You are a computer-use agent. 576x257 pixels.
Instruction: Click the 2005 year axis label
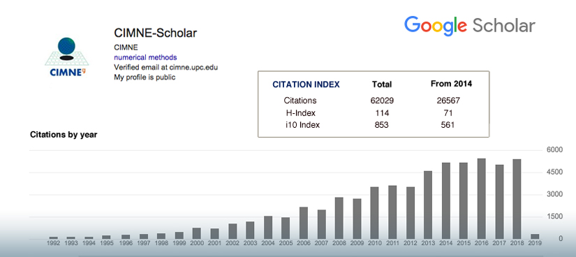click(286, 243)
